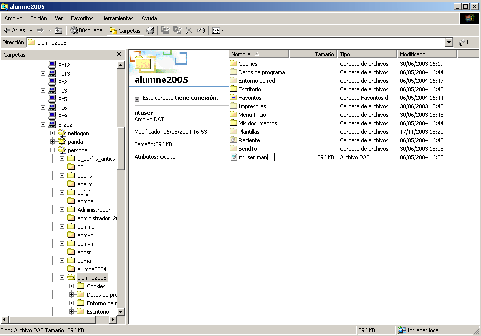Expand the alumne2004 tree node
This screenshot has width=481, height=336.
click(62, 269)
